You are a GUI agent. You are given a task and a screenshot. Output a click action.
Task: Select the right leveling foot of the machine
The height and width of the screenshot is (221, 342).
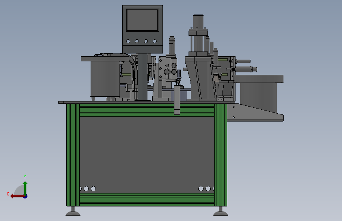coord(221,212)
